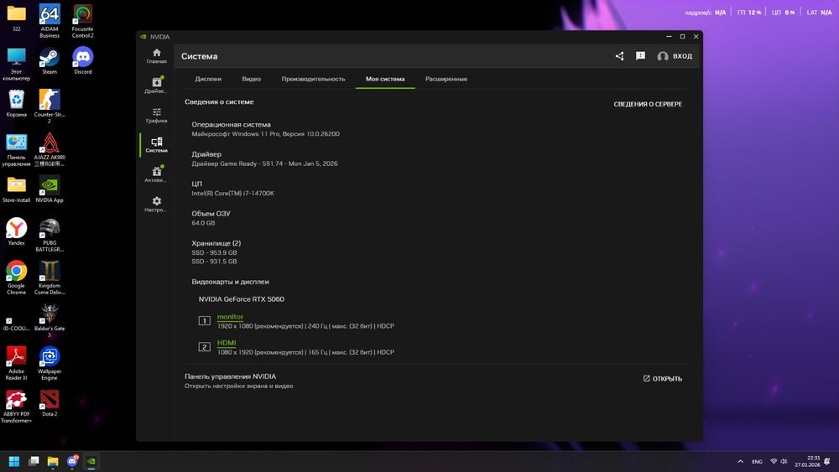Click the SSD - 931.5 GB entry
839x472 pixels.
pos(214,262)
